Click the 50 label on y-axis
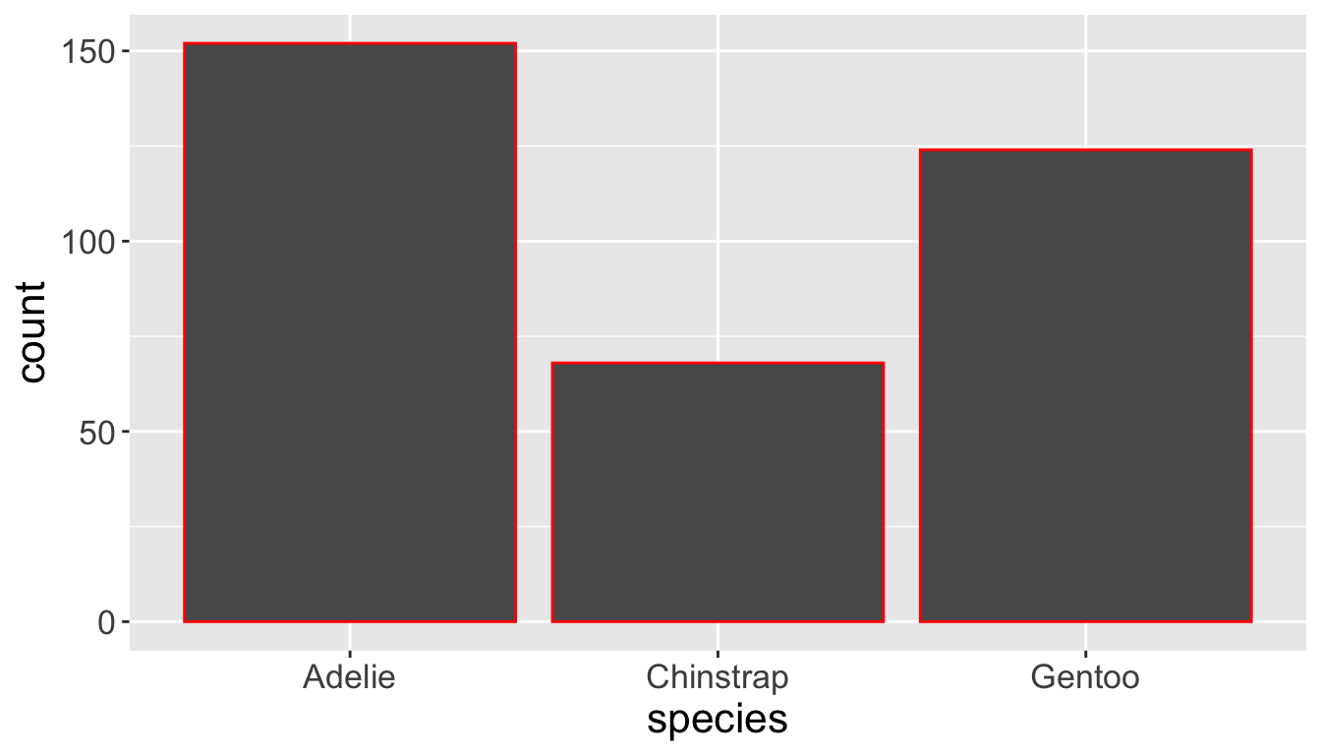 (97, 432)
